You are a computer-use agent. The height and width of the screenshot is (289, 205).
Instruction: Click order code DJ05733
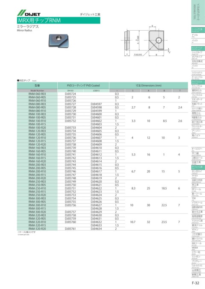pos(70,128)
